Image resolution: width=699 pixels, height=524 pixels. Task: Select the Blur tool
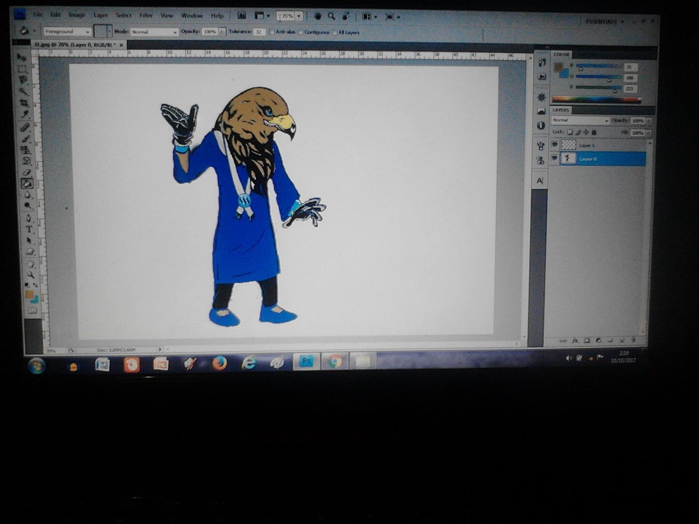point(28,195)
